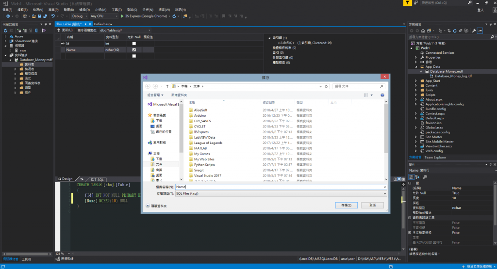The image size is (497, 269).
Task: Click the Solution Explorer home icon
Action: 423,31
